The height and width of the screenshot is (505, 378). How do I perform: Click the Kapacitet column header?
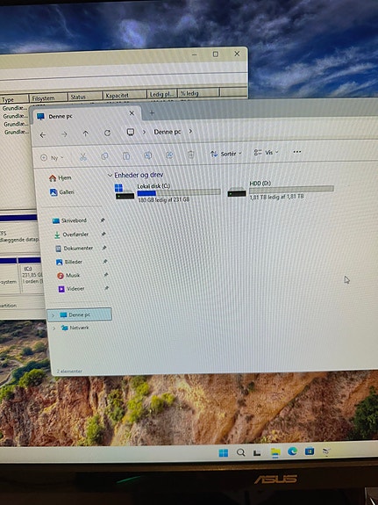point(125,96)
